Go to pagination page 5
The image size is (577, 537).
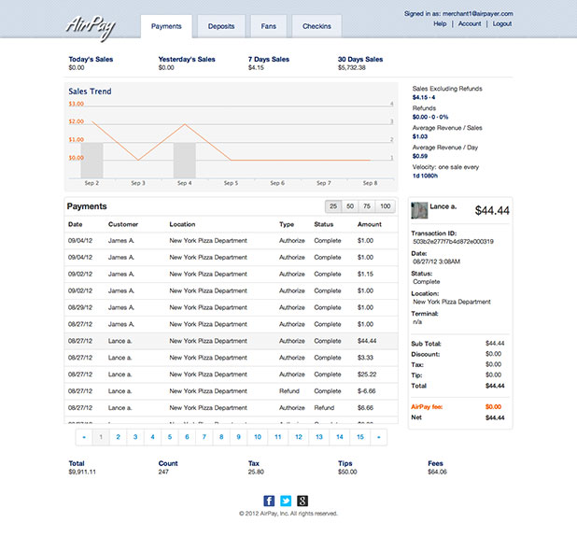coord(170,437)
